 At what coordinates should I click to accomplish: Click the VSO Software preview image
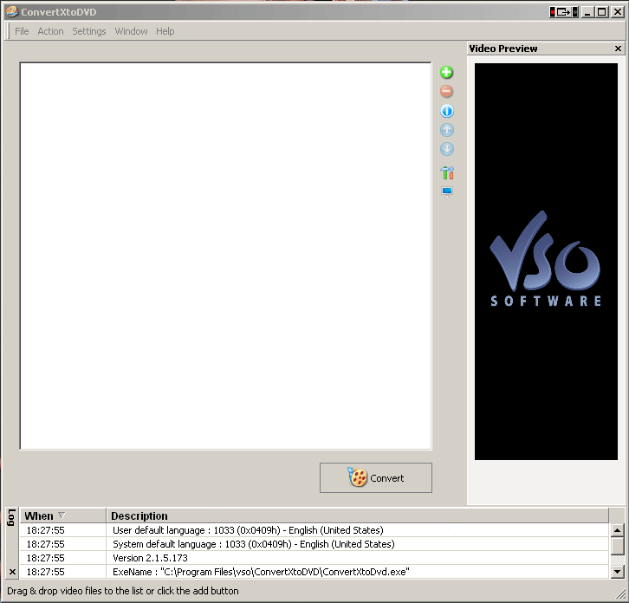546,261
